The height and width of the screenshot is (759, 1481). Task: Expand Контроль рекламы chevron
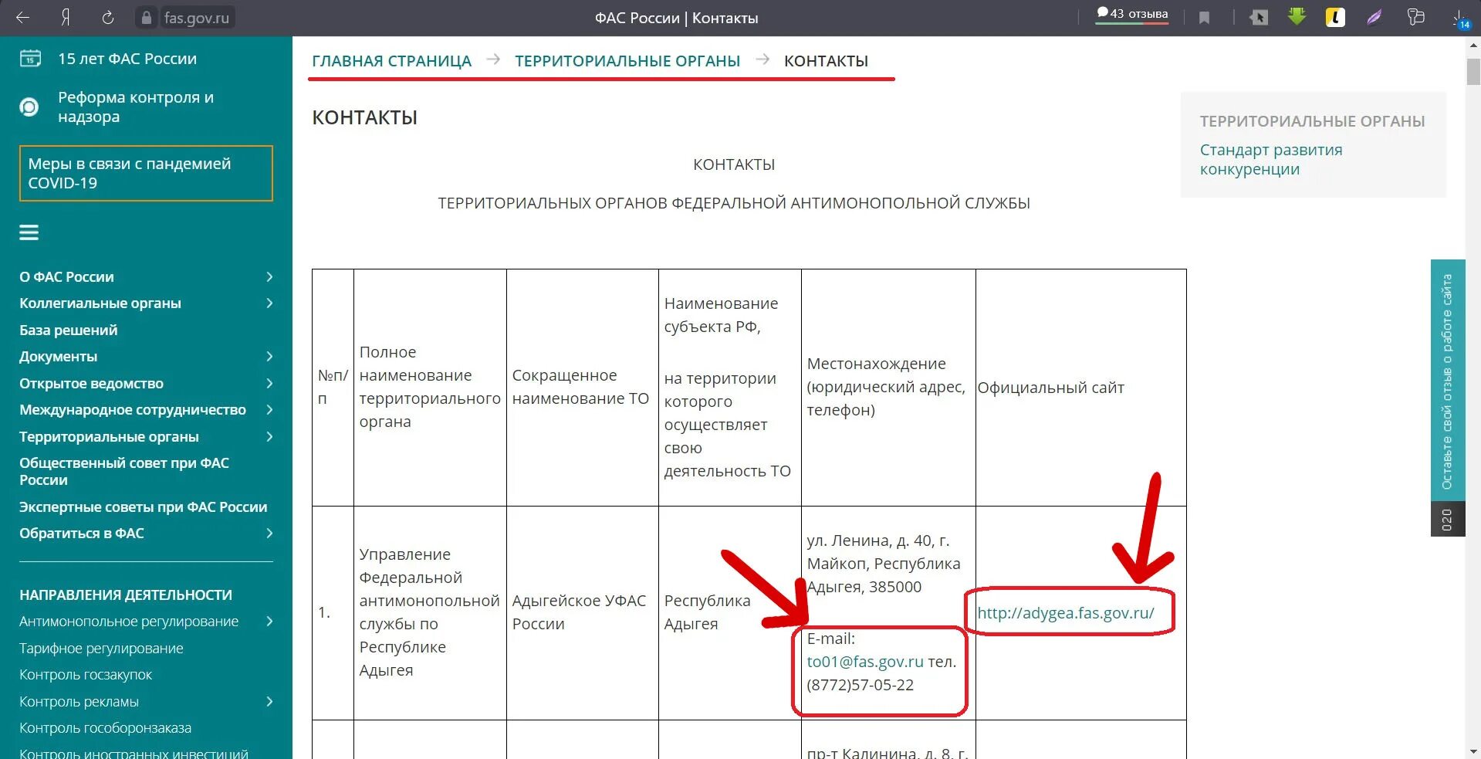coord(269,702)
